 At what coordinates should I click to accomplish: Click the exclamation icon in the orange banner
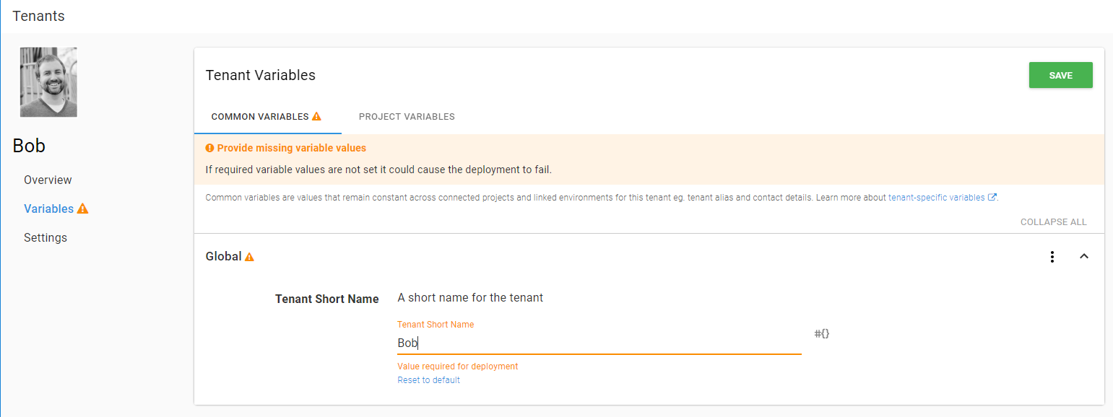209,148
